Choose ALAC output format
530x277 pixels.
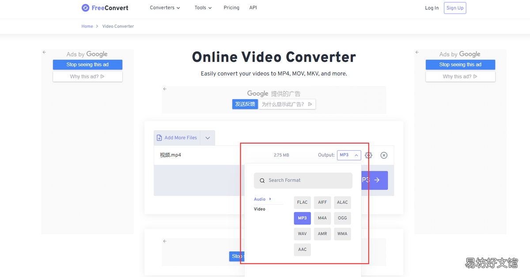point(342,202)
